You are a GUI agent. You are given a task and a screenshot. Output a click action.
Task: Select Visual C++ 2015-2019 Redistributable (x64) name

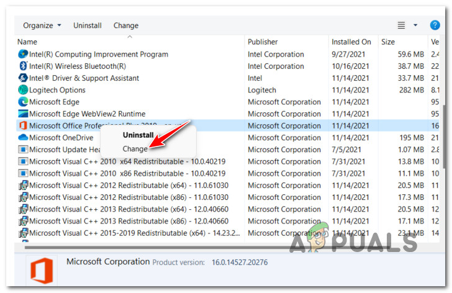coord(134,233)
